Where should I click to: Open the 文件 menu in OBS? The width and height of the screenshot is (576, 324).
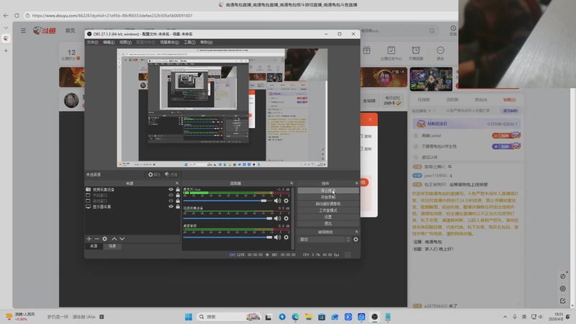pyautogui.click(x=92, y=42)
